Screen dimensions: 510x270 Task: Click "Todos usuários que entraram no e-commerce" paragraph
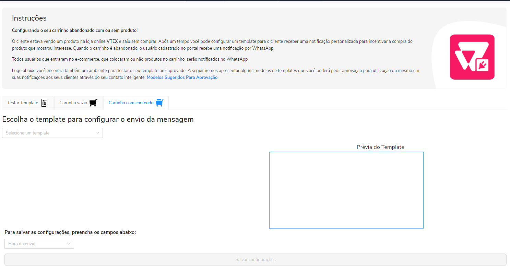click(130, 59)
